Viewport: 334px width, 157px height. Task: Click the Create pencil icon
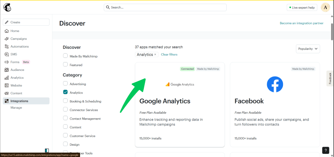pyautogui.click(x=7, y=22)
